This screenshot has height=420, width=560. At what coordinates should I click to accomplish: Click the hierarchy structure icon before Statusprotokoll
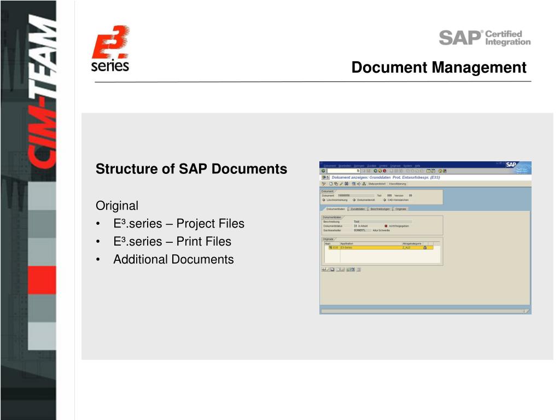coord(364,184)
